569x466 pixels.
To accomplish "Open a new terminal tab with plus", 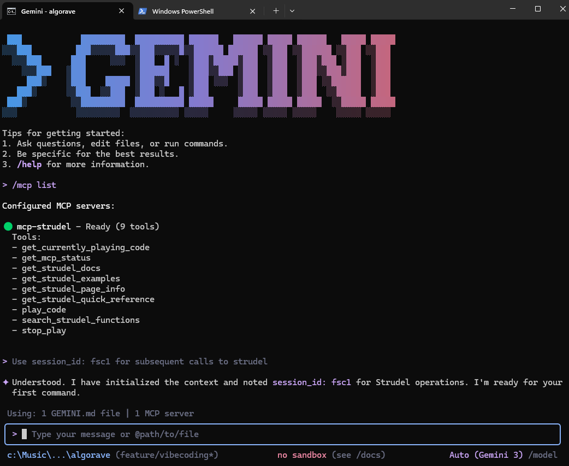I will click(276, 11).
